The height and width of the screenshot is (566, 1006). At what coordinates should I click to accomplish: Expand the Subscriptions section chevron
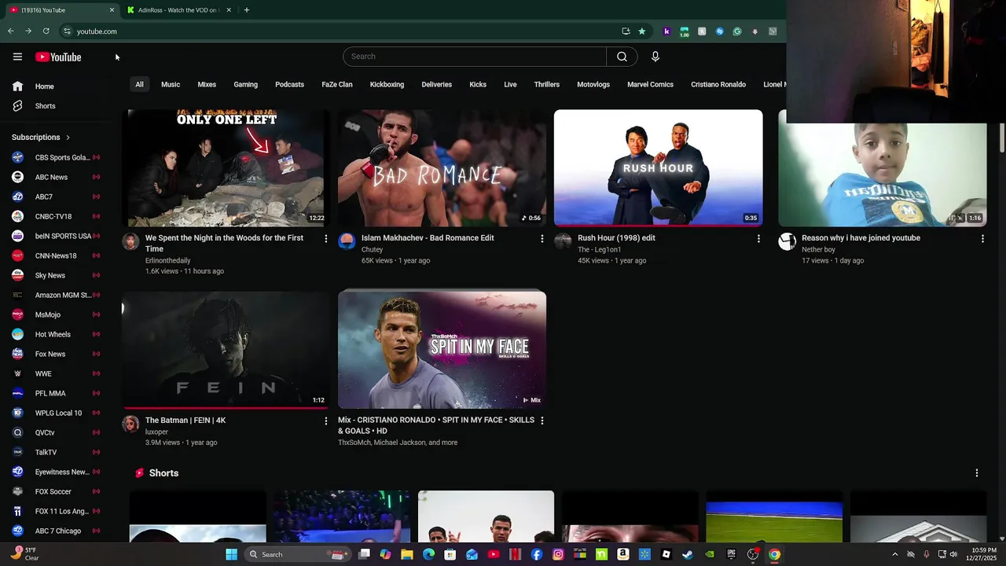tap(68, 138)
